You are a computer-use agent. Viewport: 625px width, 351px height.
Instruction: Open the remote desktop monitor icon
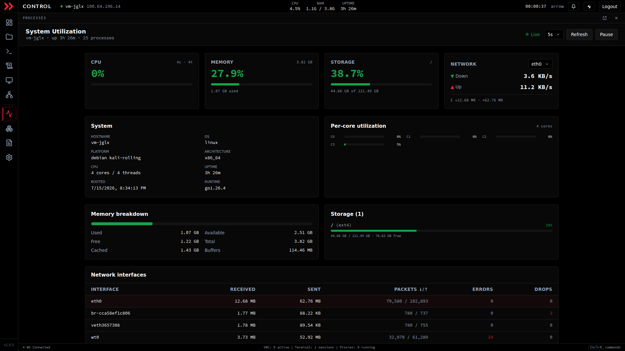click(9, 80)
